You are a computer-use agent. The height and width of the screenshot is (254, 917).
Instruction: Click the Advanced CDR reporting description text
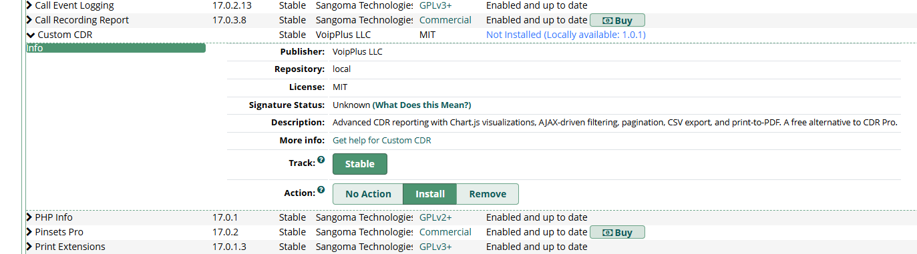tap(615, 123)
